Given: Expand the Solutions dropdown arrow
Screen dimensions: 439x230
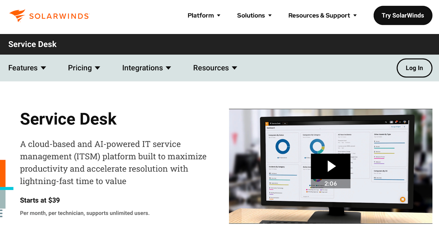Looking at the screenshot, I should (270, 16).
